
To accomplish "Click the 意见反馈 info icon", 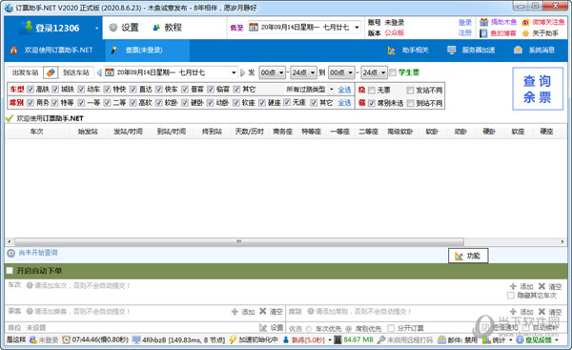I will click(x=520, y=340).
